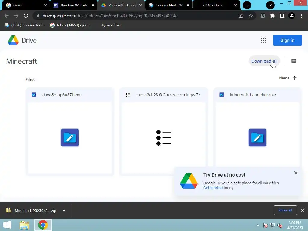Open the Courvix Mail bookmark
Image resolution: width=308 pixels, height=231 pixels.
(25, 25)
